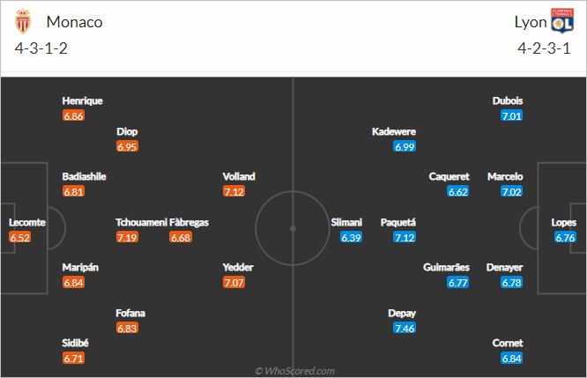Open the WhoScored.com watermark link
Screen dimensions: 587x378
294,371
